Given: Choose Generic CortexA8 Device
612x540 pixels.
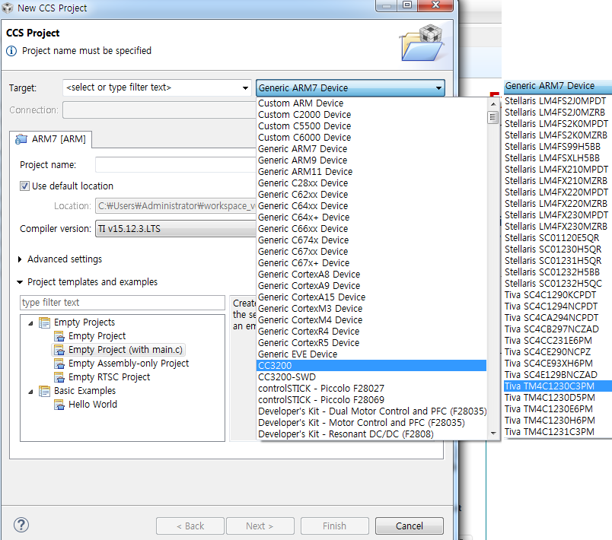Looking at the screenshot, I should [309, 274].
